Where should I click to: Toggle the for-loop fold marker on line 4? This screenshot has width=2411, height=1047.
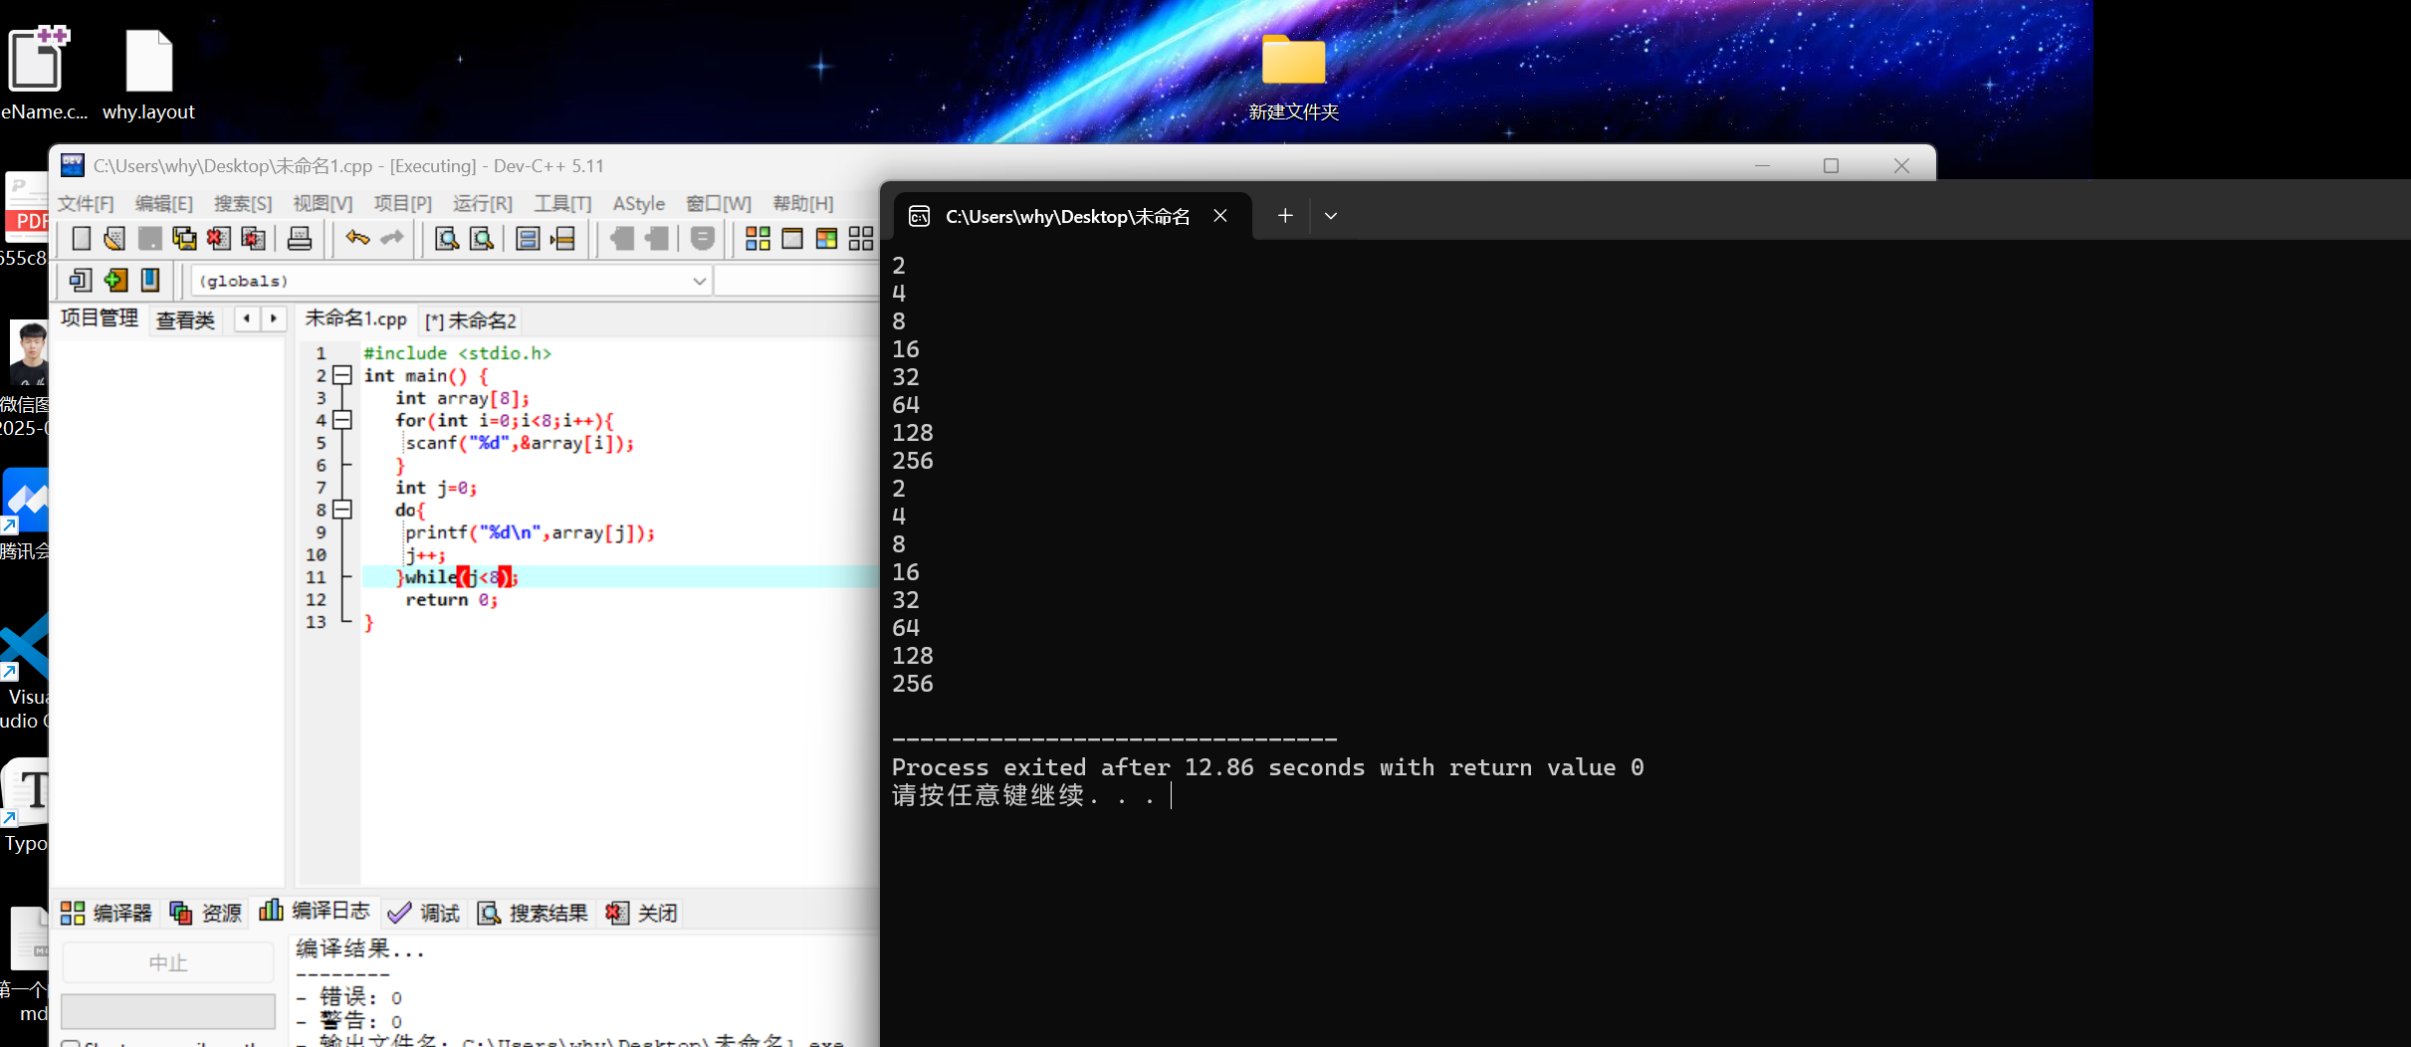[x=342, y=420]
